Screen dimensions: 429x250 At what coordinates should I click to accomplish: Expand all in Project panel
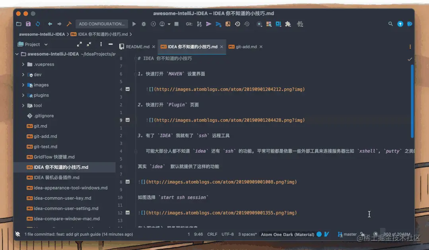[80, 44]
